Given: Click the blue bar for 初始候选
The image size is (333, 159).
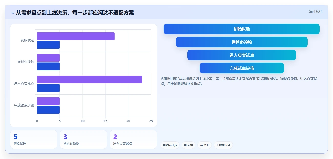Looking at the screenshot, I should pyautogui.click(x=48, y=45).
